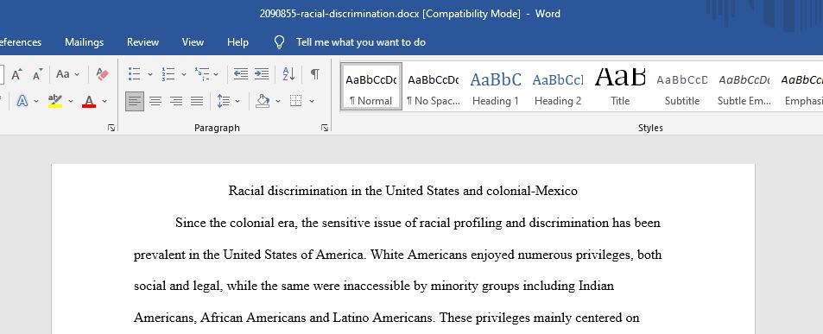Image resolution: width=823 pixels, height=334 pixels.
Task: Click the word 'prevalent' in the paragraph
Action: (x=160, y=255)
